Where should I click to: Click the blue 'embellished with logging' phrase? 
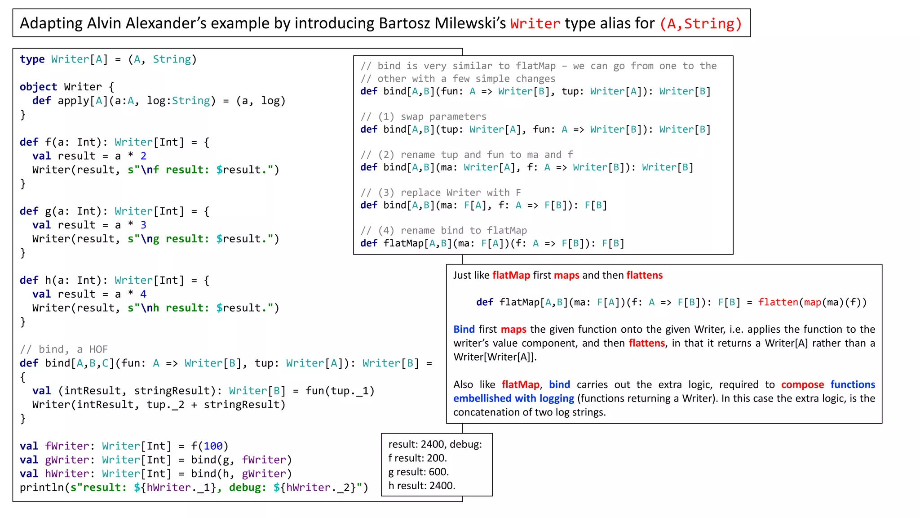pos(513,398)
